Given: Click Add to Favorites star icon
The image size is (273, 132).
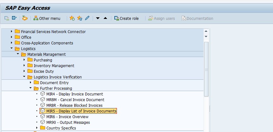Looking at the screenshot, I should coord(72,18).
